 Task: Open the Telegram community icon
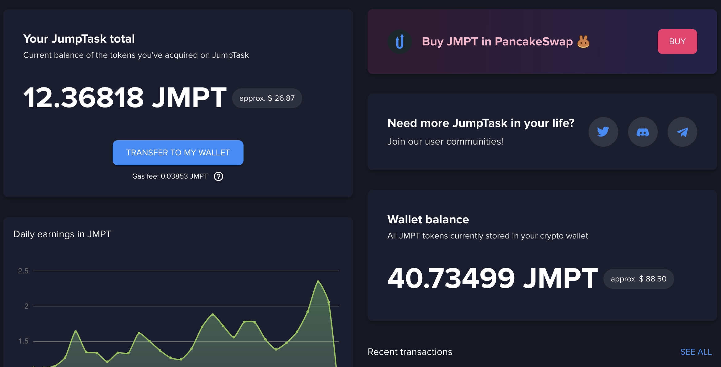click(x=682, y=132)
